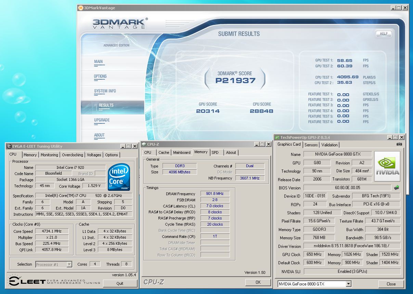Switch to Memory tab in E-LEET
The height and width of the screenshot is (294, 413).
click(30, 155)
